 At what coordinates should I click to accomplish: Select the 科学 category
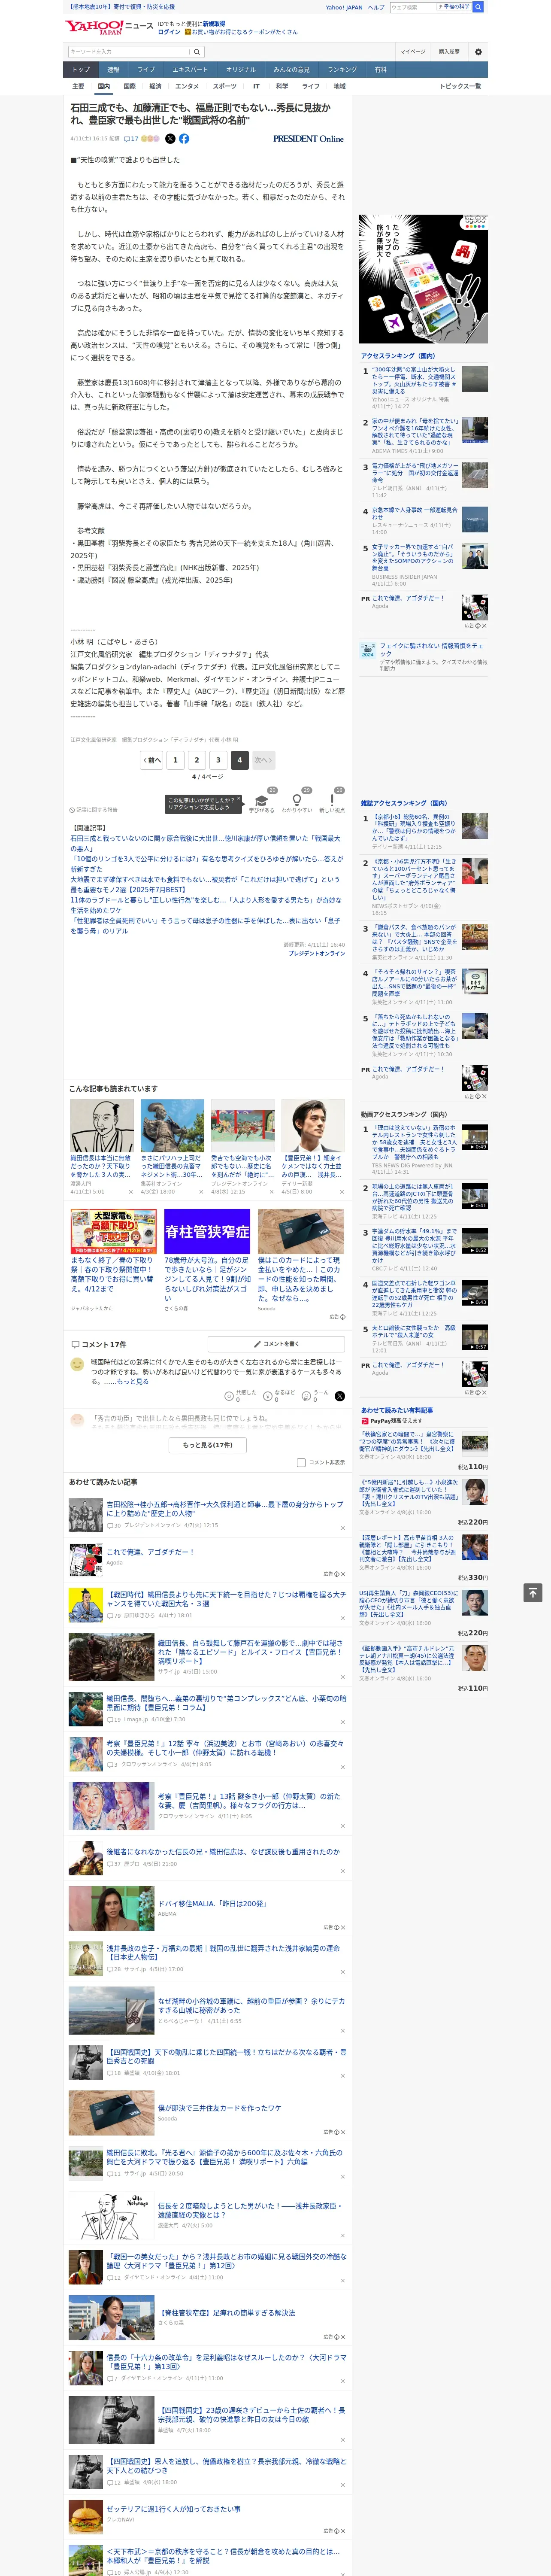[282, 86]
